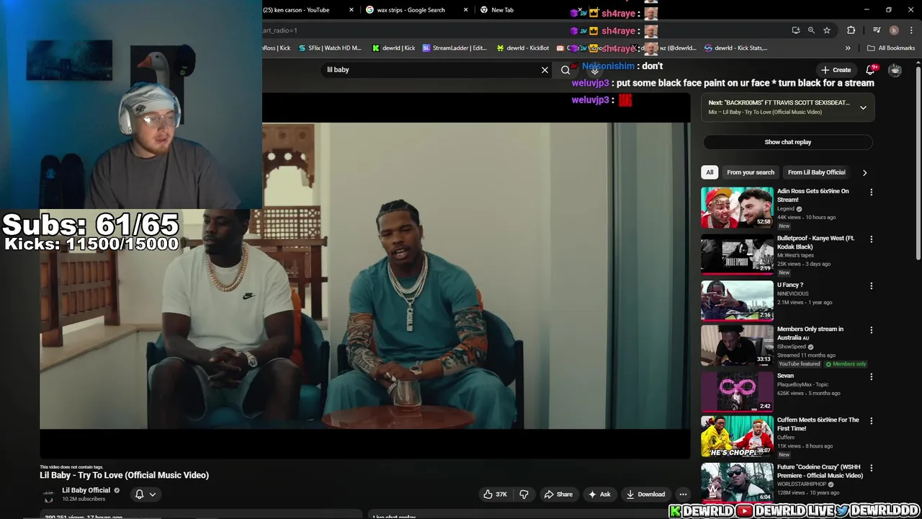Show chat replay
This screenshot has width=922, height=519.
click(788, 142)
